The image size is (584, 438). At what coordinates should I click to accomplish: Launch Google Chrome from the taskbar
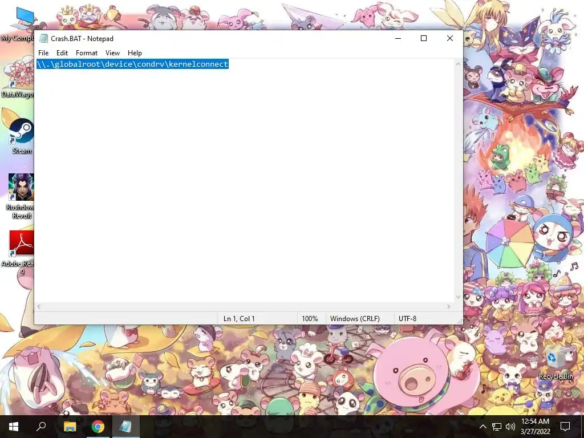coord(98,427)
